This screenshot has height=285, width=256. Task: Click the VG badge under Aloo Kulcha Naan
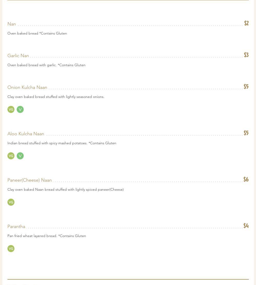tap(11, 156)
